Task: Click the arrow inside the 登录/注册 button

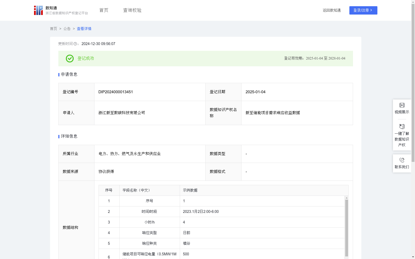Action: pyautogui.click(x=371, y=10)
